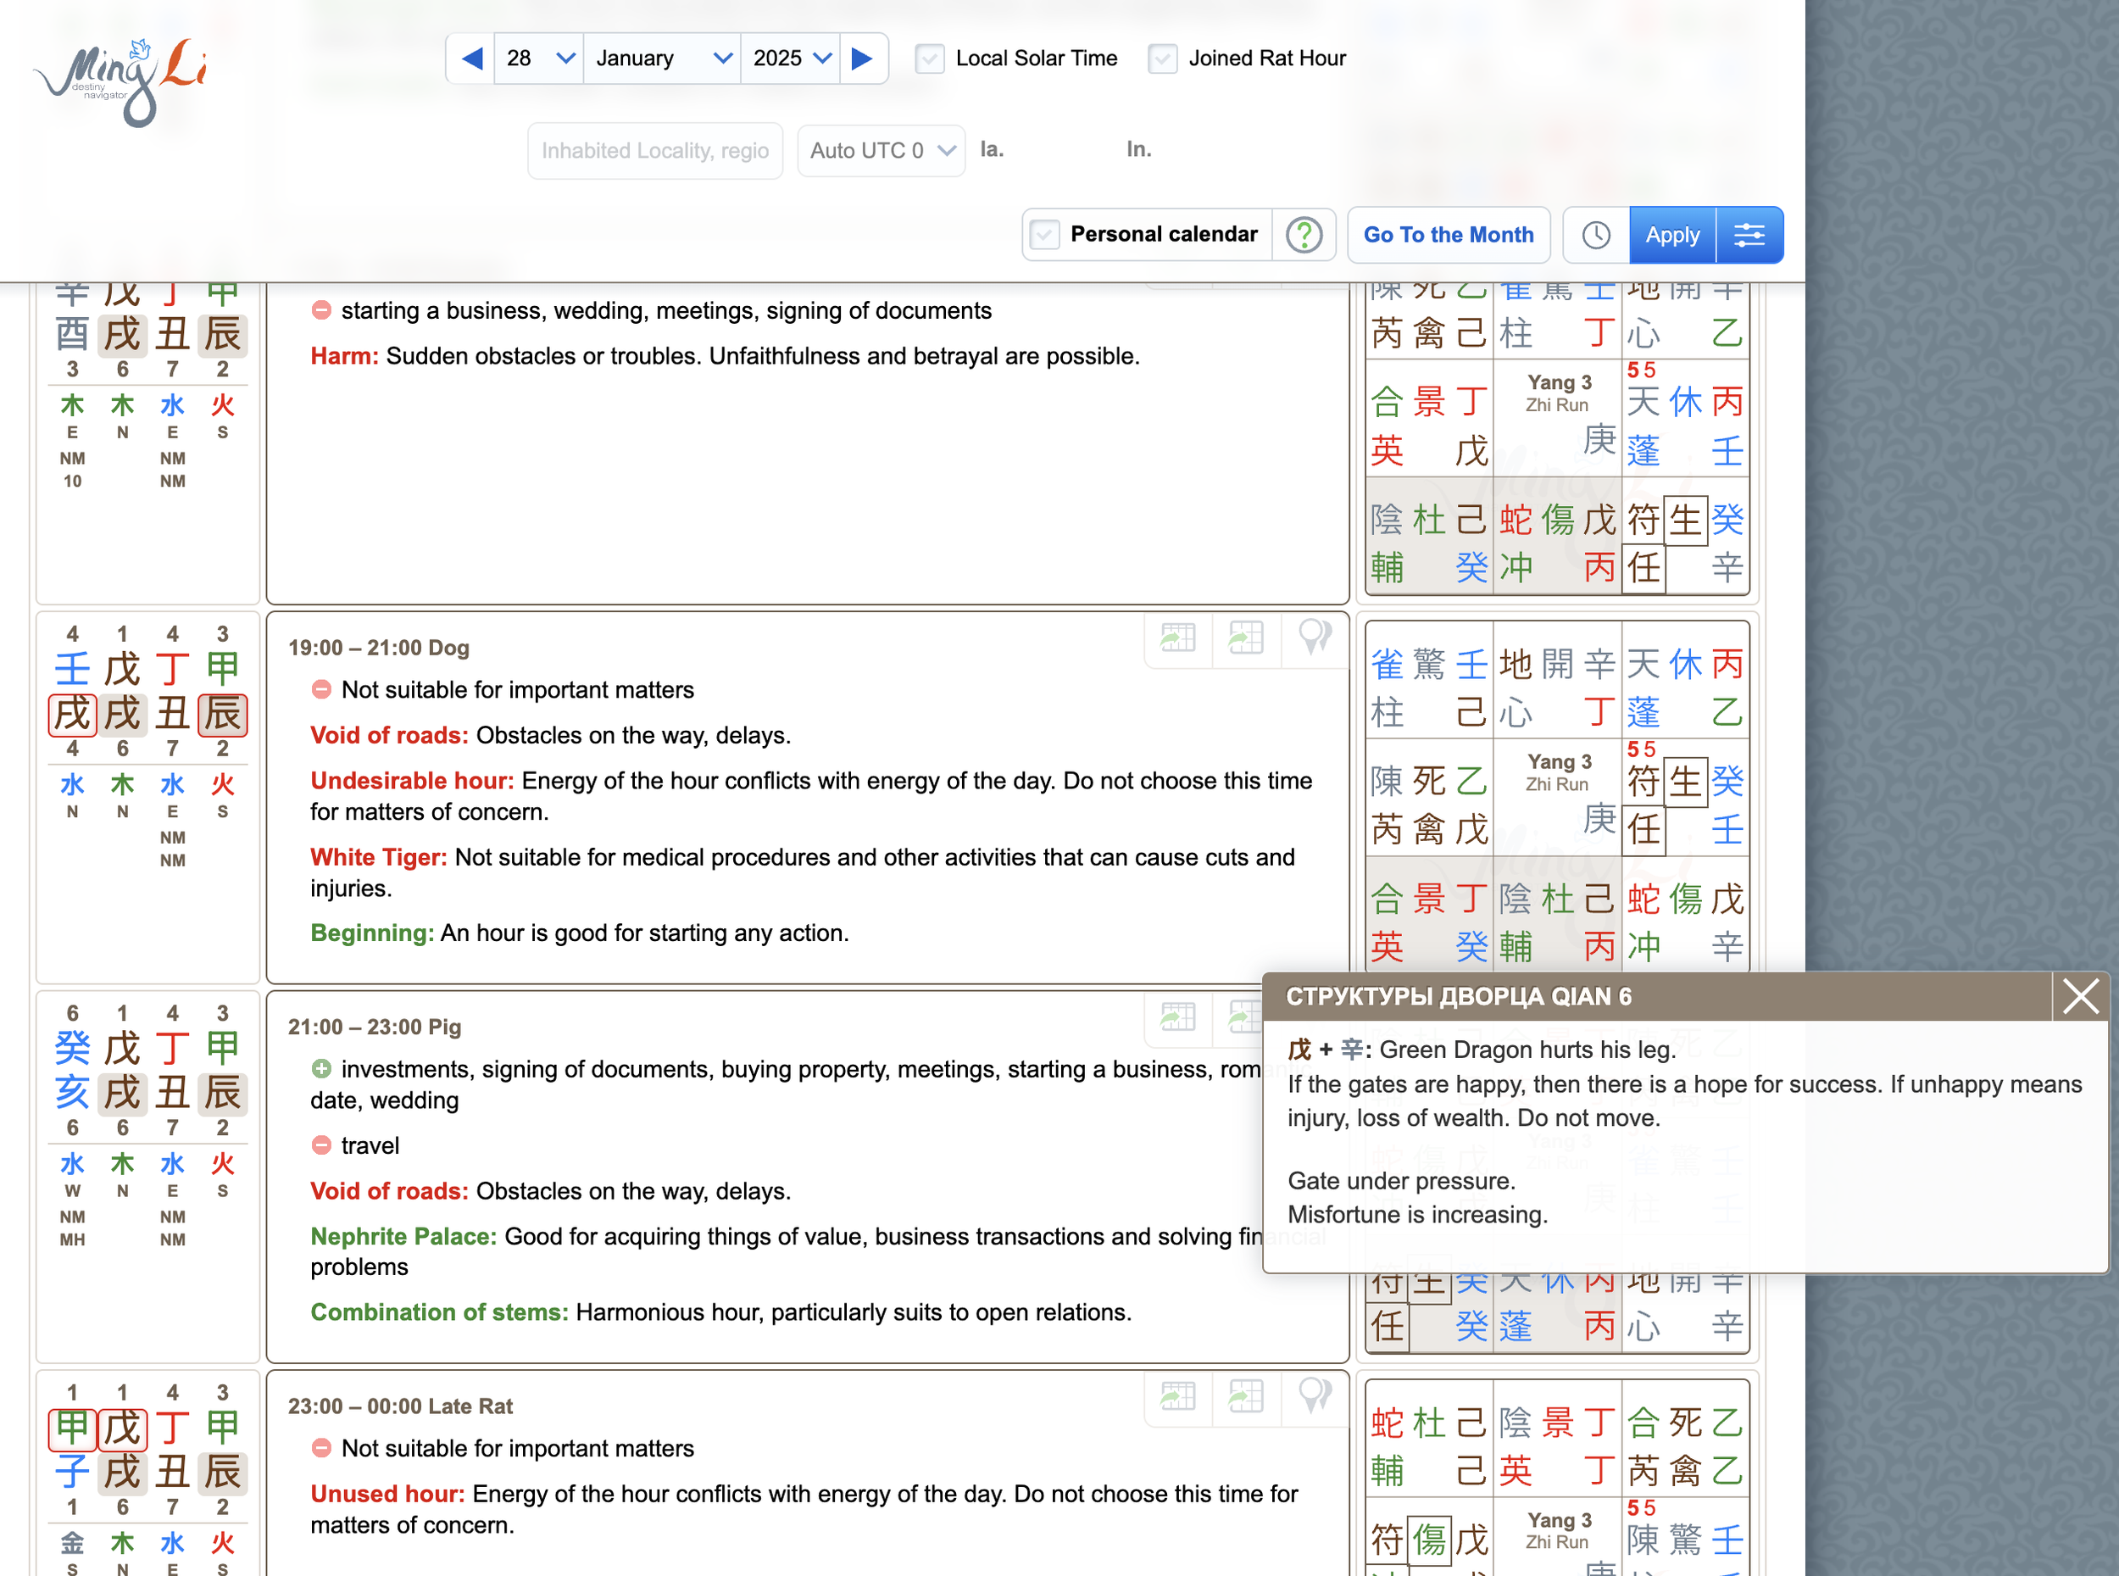Click the green help question mark icon
Viewport: 2119px width, 1576px height.
click(1304, 235)
